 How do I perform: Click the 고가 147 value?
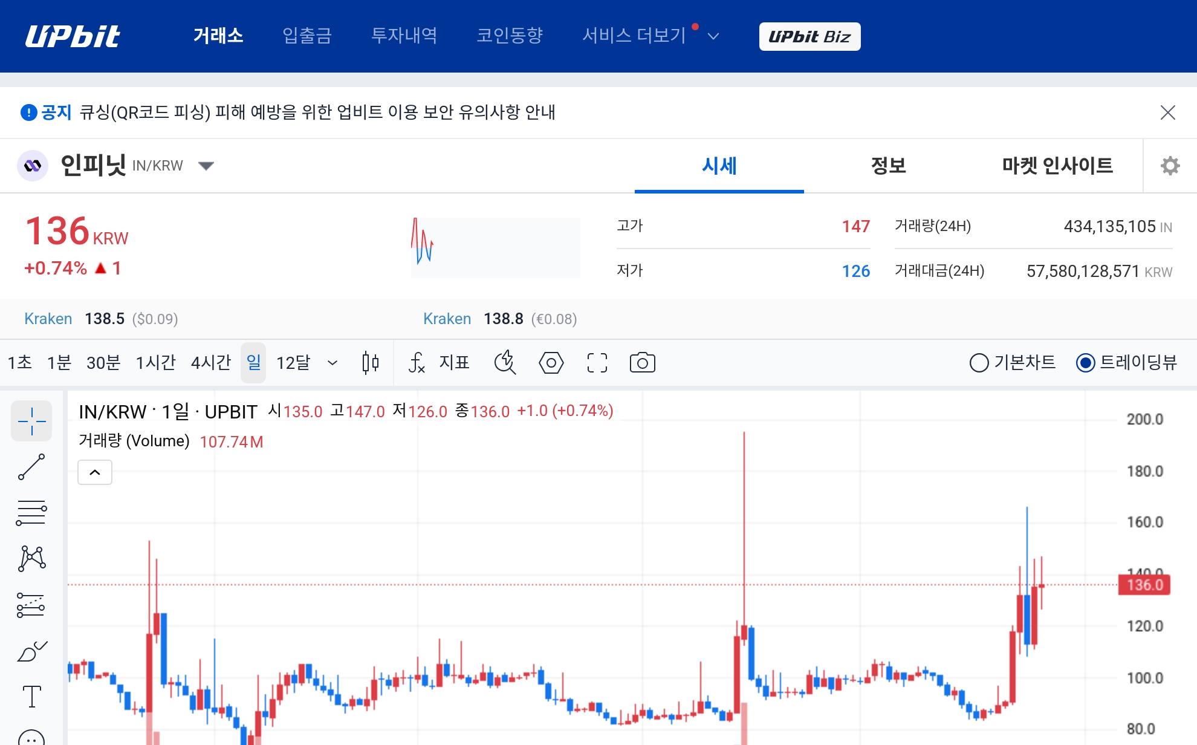[855, 226]
